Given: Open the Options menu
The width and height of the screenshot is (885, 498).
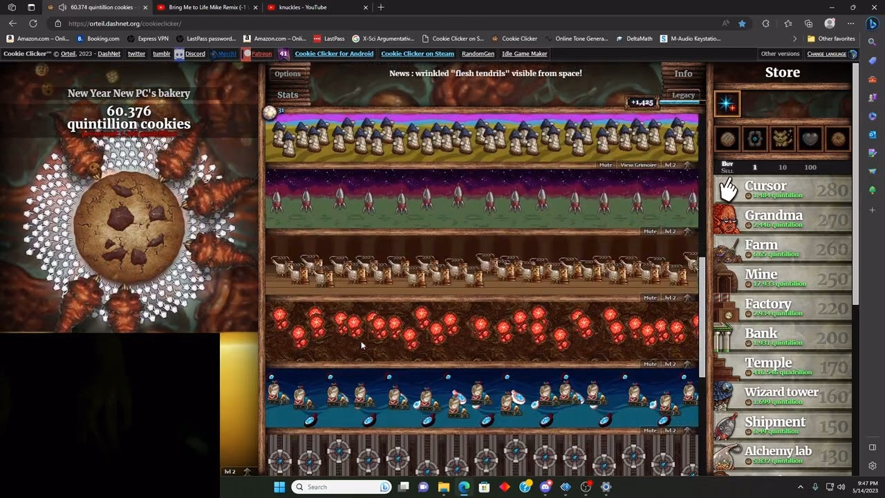Looking at the screenshot, I should 288,74.
